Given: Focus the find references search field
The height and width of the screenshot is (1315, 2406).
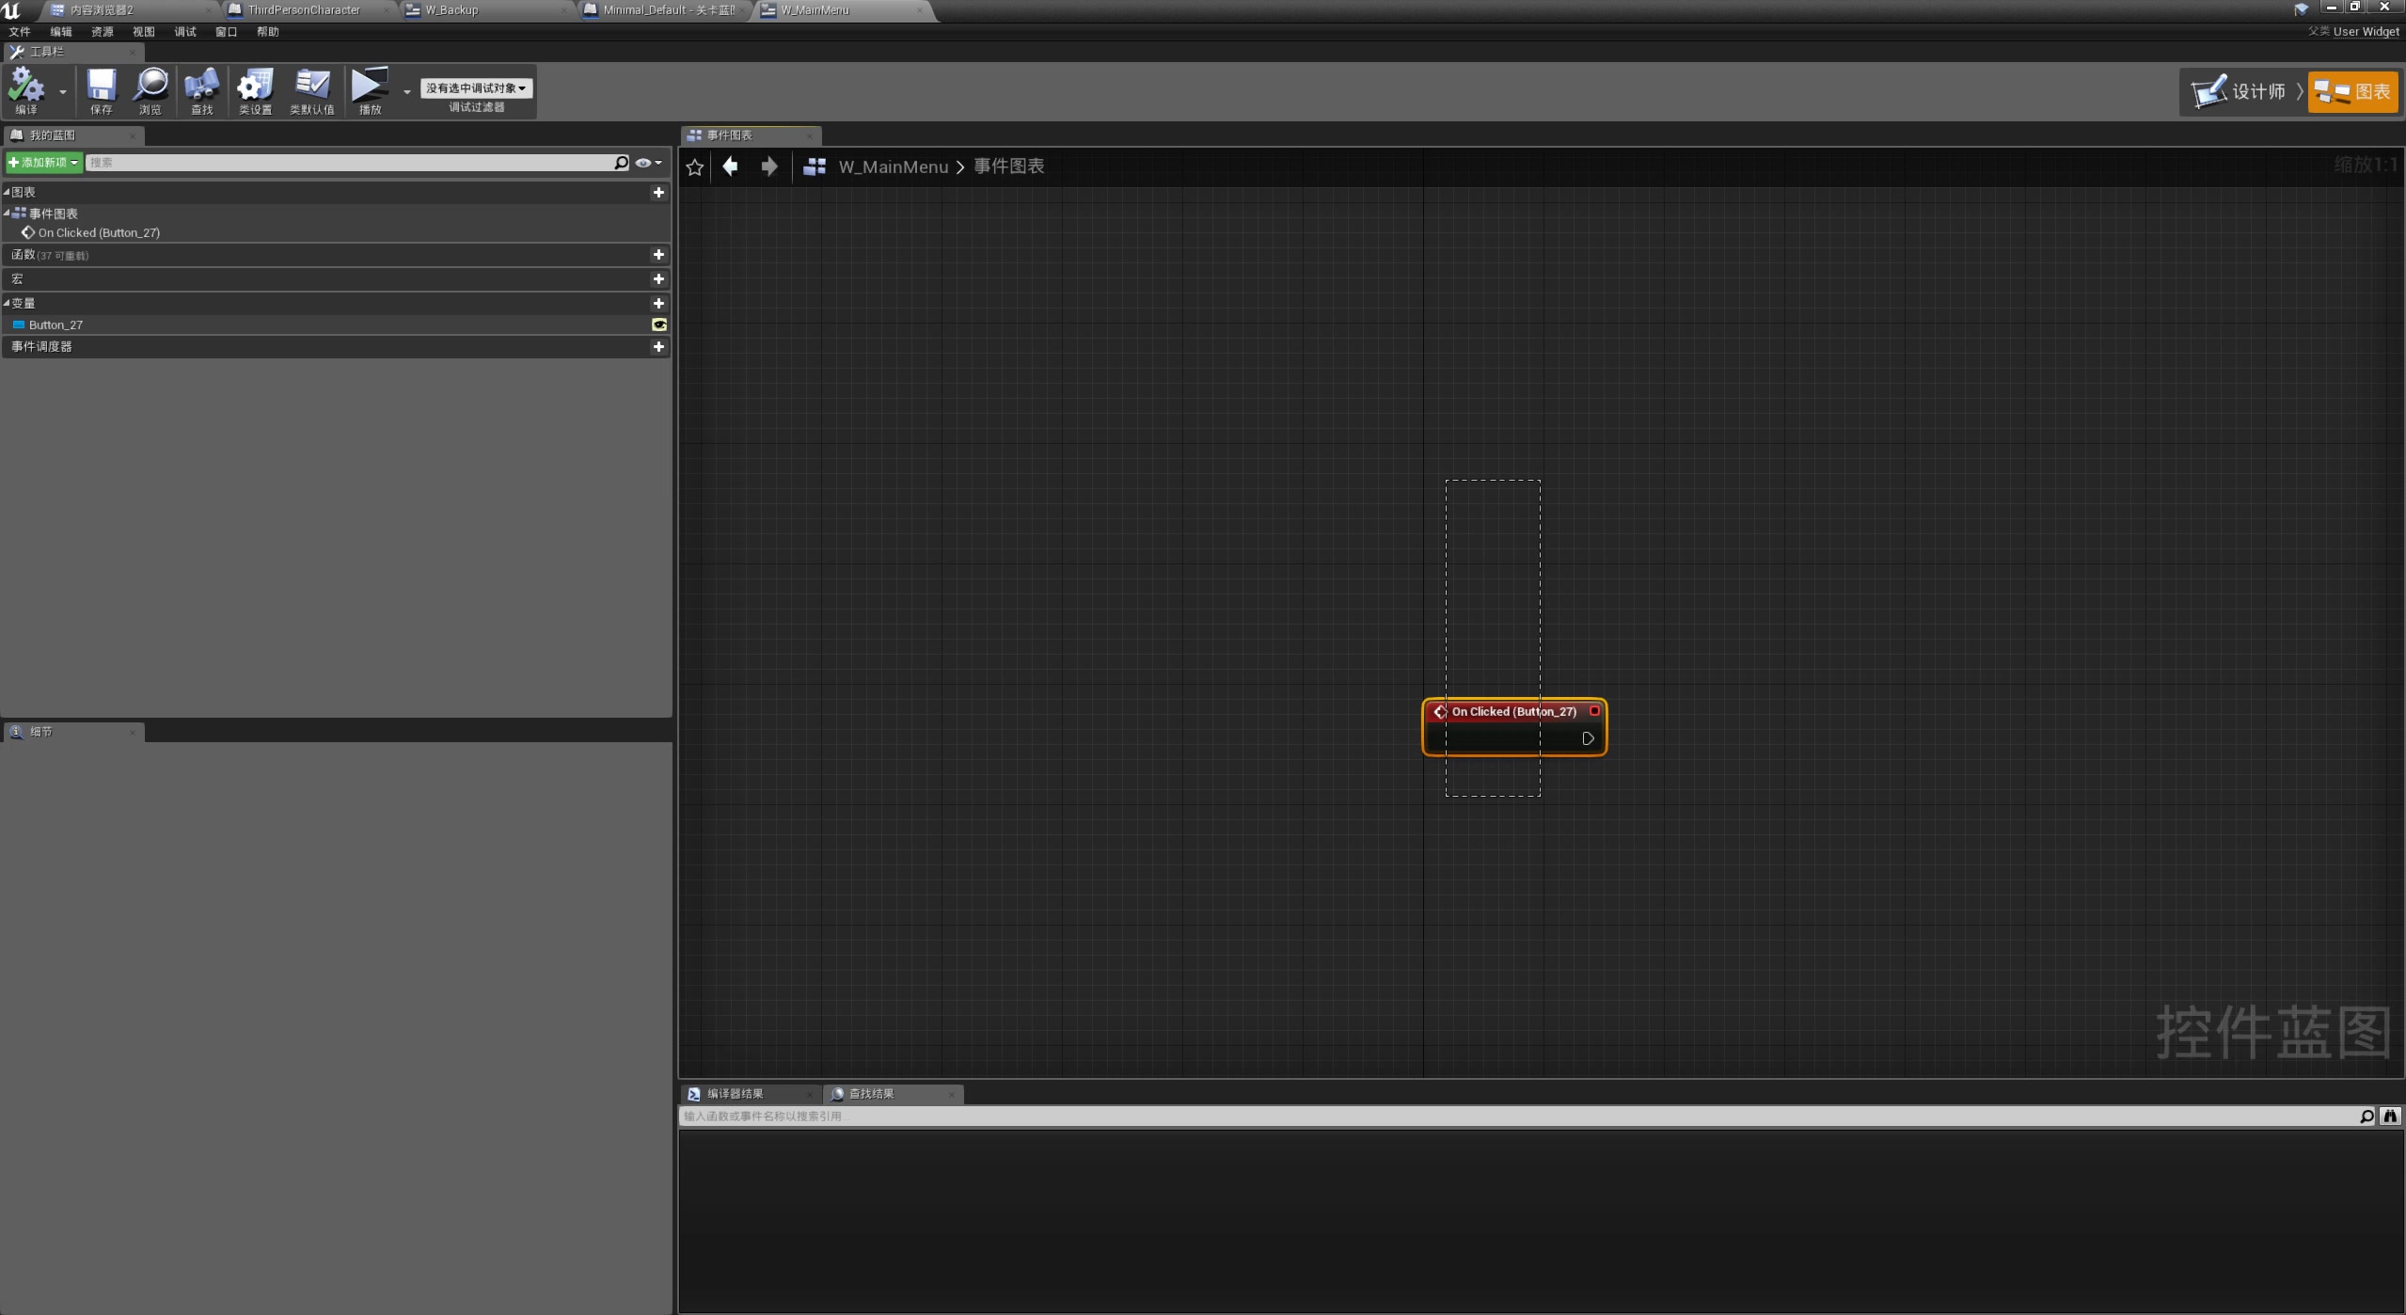Looking at the screenshot, I should (1517, 1117).
